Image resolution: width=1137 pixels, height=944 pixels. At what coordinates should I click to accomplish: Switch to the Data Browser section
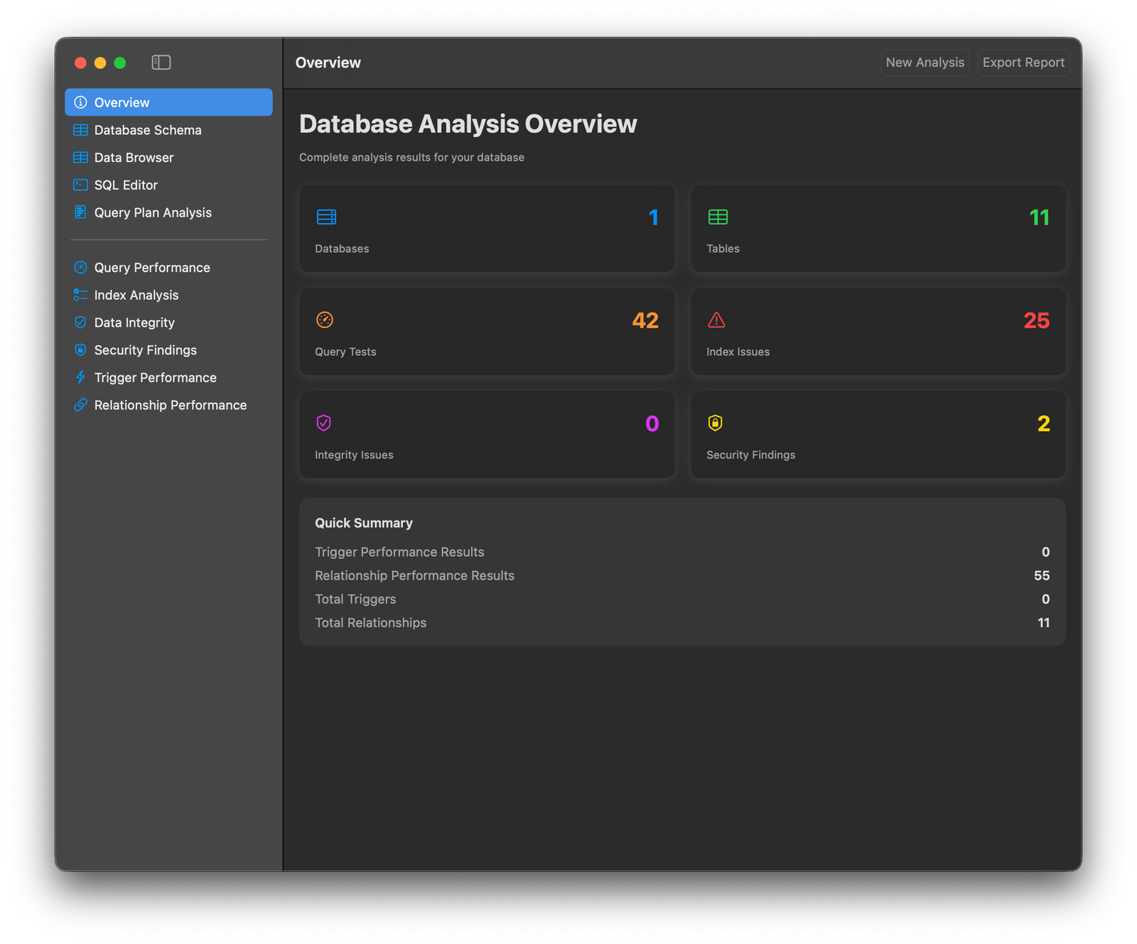tap(133, 157)
